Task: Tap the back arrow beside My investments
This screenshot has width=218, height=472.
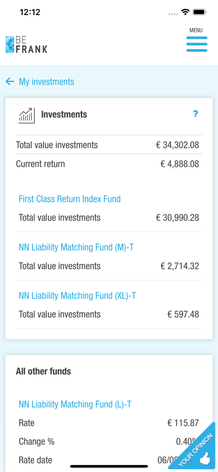Action: coord(10,82)
